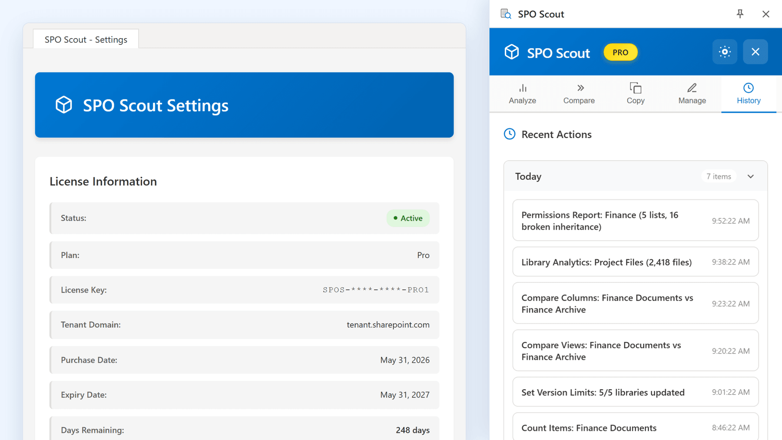Click the expiry date May 31, 2027
This screenshot has width=782, height=440.
click(x=405, y=395)
